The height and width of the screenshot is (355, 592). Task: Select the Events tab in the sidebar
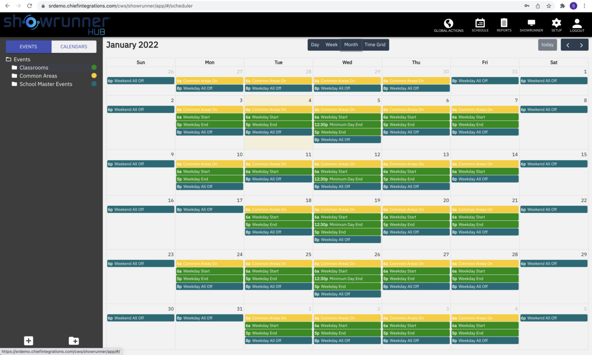[28, 46]
